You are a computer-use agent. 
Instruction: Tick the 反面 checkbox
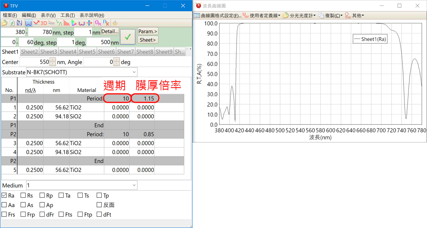[99, 205]
